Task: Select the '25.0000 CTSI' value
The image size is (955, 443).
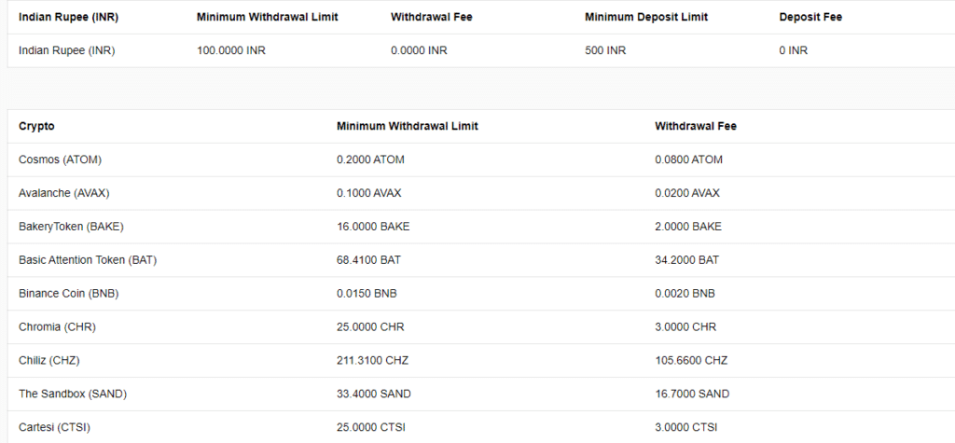Action: [371, 428]
